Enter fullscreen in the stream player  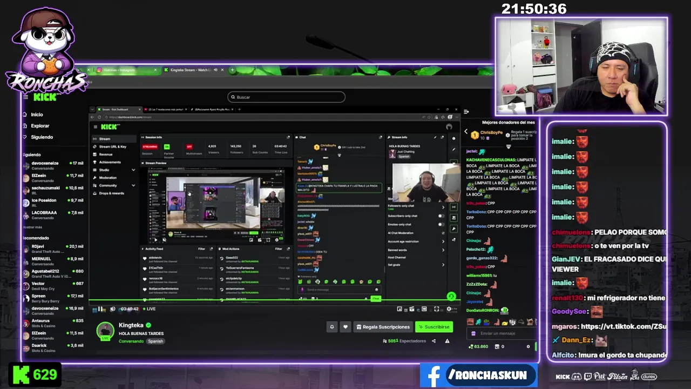click(436, 309)
